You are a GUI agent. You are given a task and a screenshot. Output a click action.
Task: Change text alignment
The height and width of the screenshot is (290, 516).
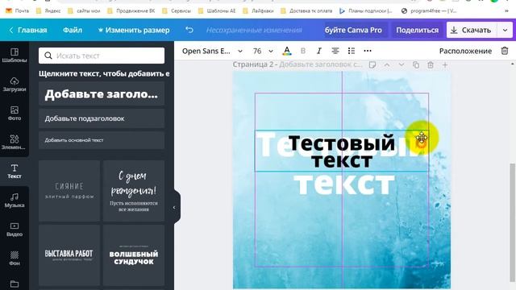pos(335,51)
